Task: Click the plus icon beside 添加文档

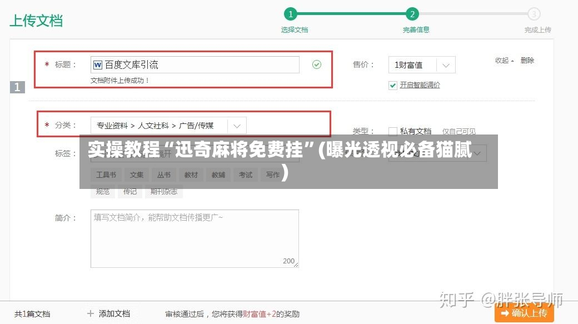Action: click(90, 313)
